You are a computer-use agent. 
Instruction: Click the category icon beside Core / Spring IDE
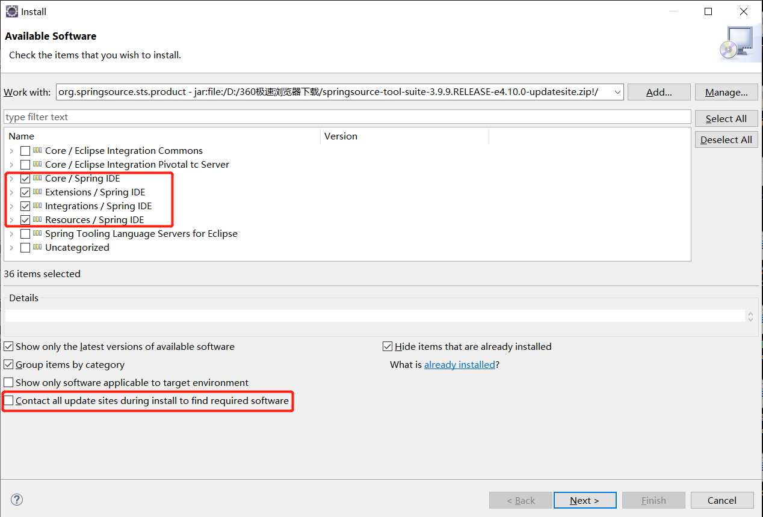pos(37,178)
